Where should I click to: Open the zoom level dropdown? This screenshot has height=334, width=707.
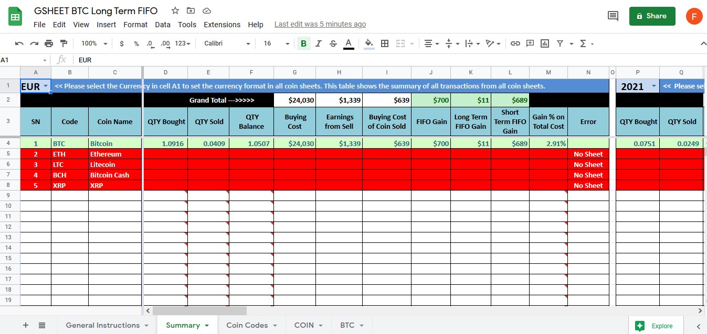click(x=94, y=43)
